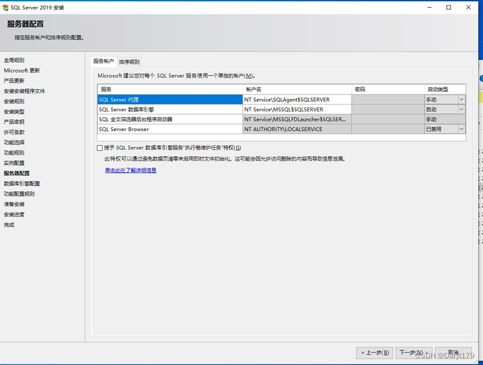Select the SQL 全文筛选器后台程序启动器 row
This screenshot has width=483, height=365.
[x=170, y=119]
